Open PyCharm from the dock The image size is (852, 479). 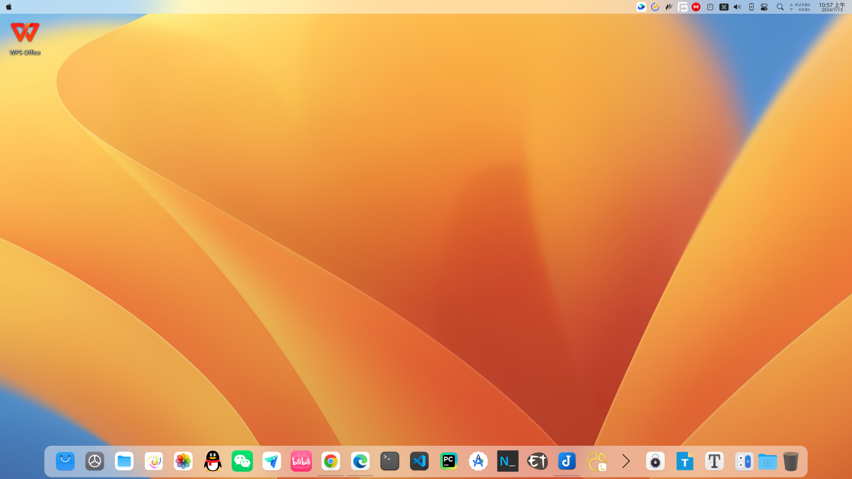pos(449,461)
